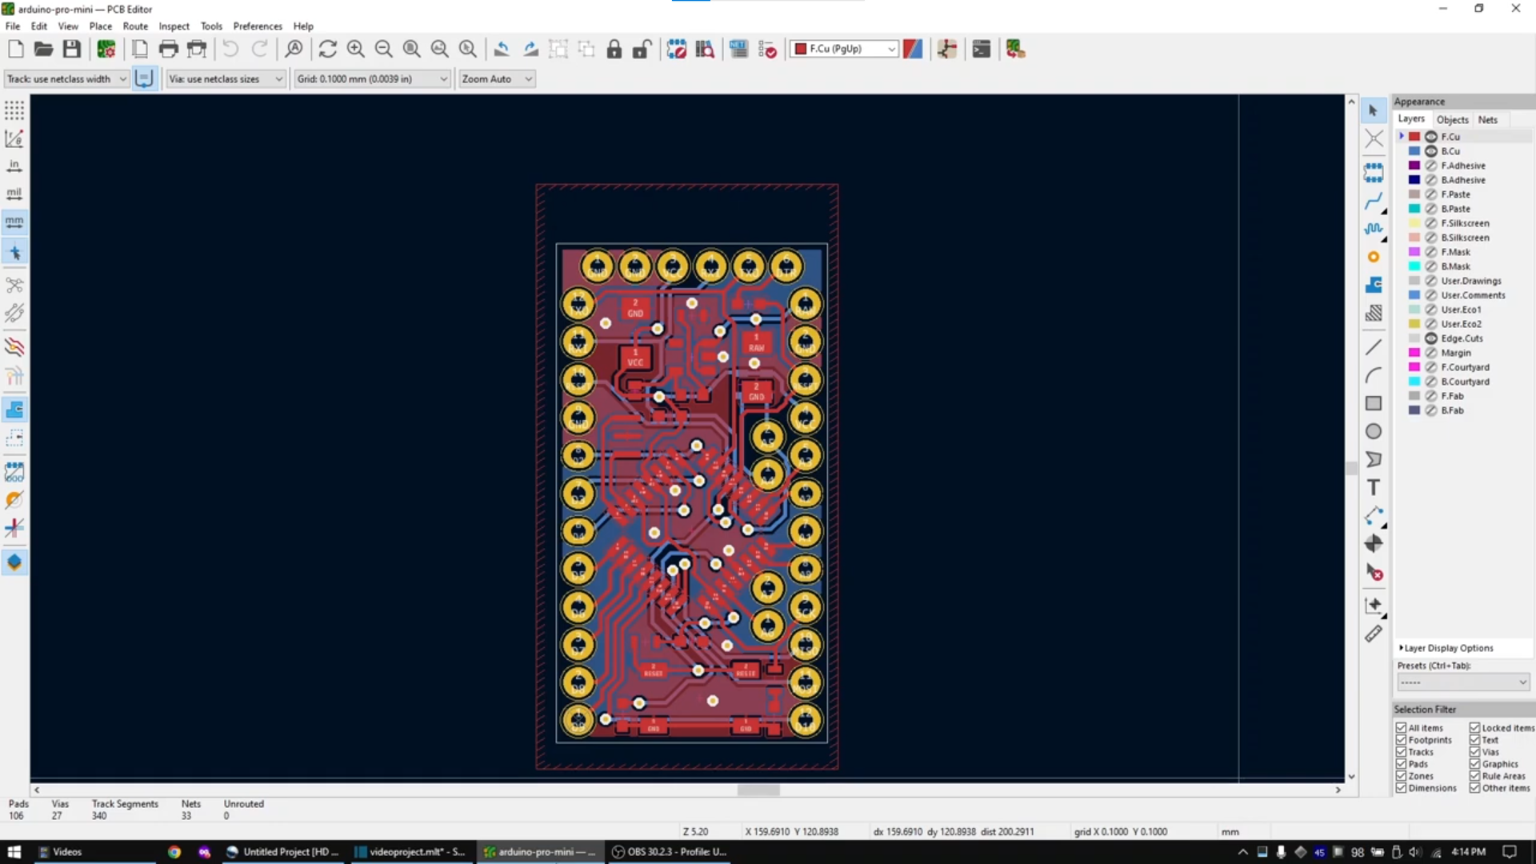Select the Add vias tool
Screen dimensions: 1536x864
1374,257
